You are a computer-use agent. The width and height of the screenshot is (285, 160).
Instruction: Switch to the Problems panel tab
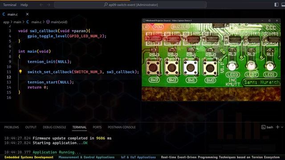point(12,128)
